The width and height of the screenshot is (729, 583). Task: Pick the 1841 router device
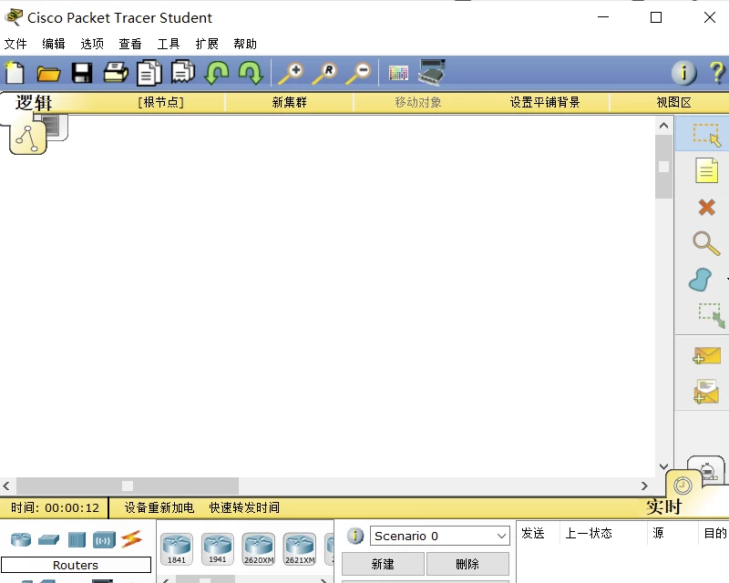point(177,548)
